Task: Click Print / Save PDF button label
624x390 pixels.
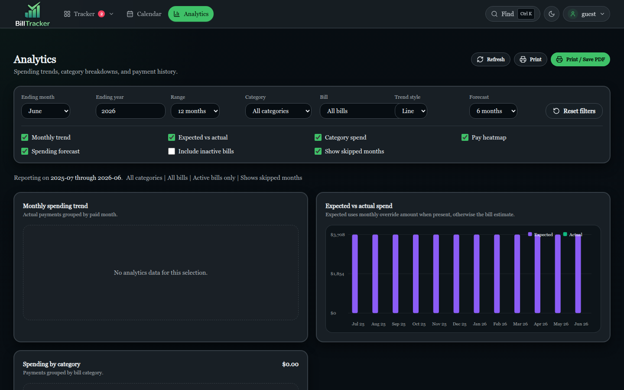Action: 585,59
